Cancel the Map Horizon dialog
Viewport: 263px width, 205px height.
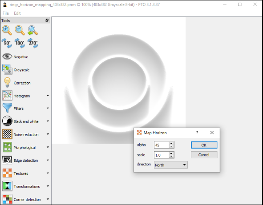tap(204, 155)
